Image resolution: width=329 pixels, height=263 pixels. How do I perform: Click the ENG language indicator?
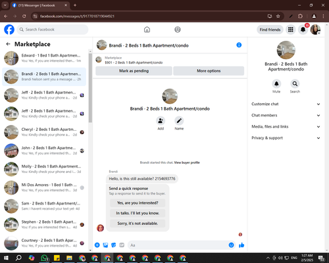pyautogui.click(x=294, y=258)
